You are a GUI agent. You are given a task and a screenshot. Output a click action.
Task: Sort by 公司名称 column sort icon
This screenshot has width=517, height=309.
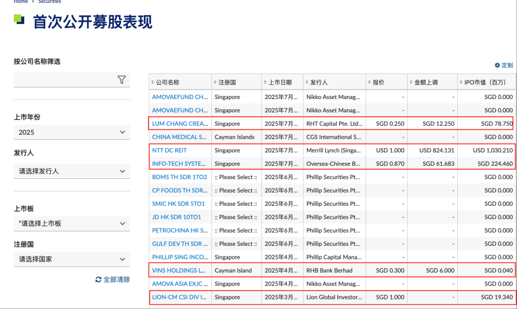(x=153, y=82)
